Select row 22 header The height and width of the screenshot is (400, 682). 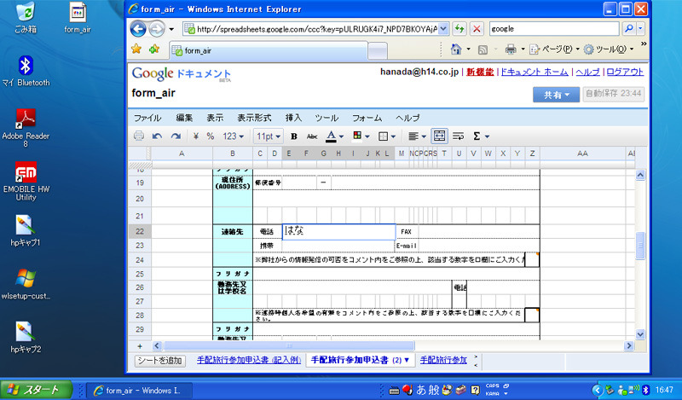click(x=140, y=231)
